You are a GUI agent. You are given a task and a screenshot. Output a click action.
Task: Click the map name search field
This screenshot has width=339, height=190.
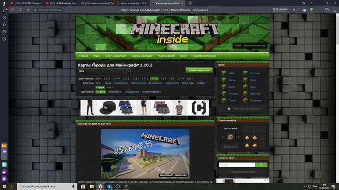coord(104,71)
